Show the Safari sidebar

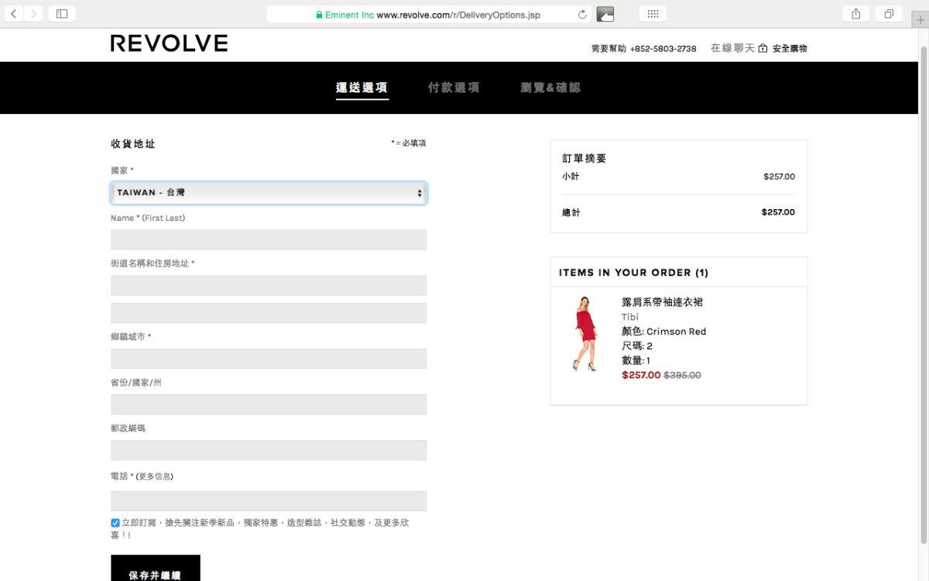point(62,14)
